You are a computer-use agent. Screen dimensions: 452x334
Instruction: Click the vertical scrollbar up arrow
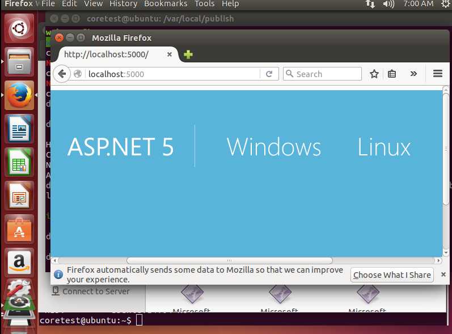pyautogui.click(x=446, y=90)
